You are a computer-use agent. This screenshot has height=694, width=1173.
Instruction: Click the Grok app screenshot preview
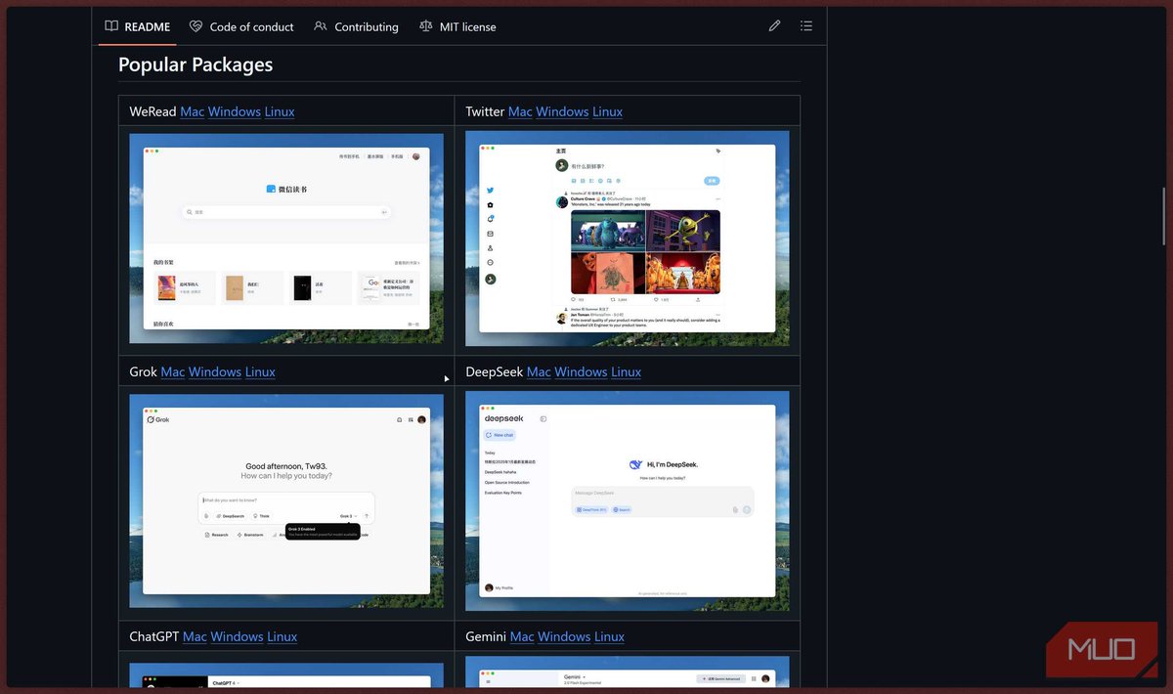coord(285,499)
